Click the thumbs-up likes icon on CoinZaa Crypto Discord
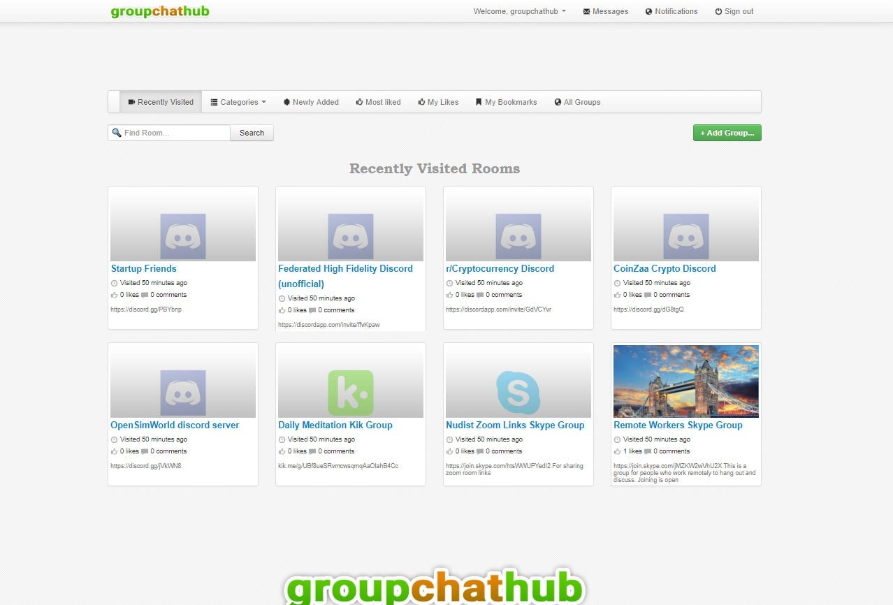The width and height of the screenshot is (893, 605). 617,294
